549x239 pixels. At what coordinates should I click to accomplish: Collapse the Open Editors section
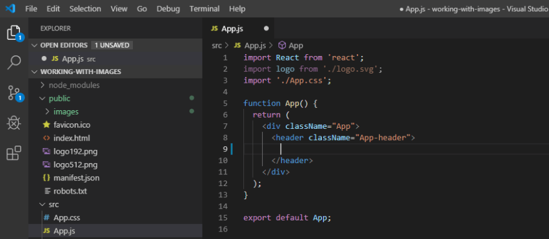34,45
